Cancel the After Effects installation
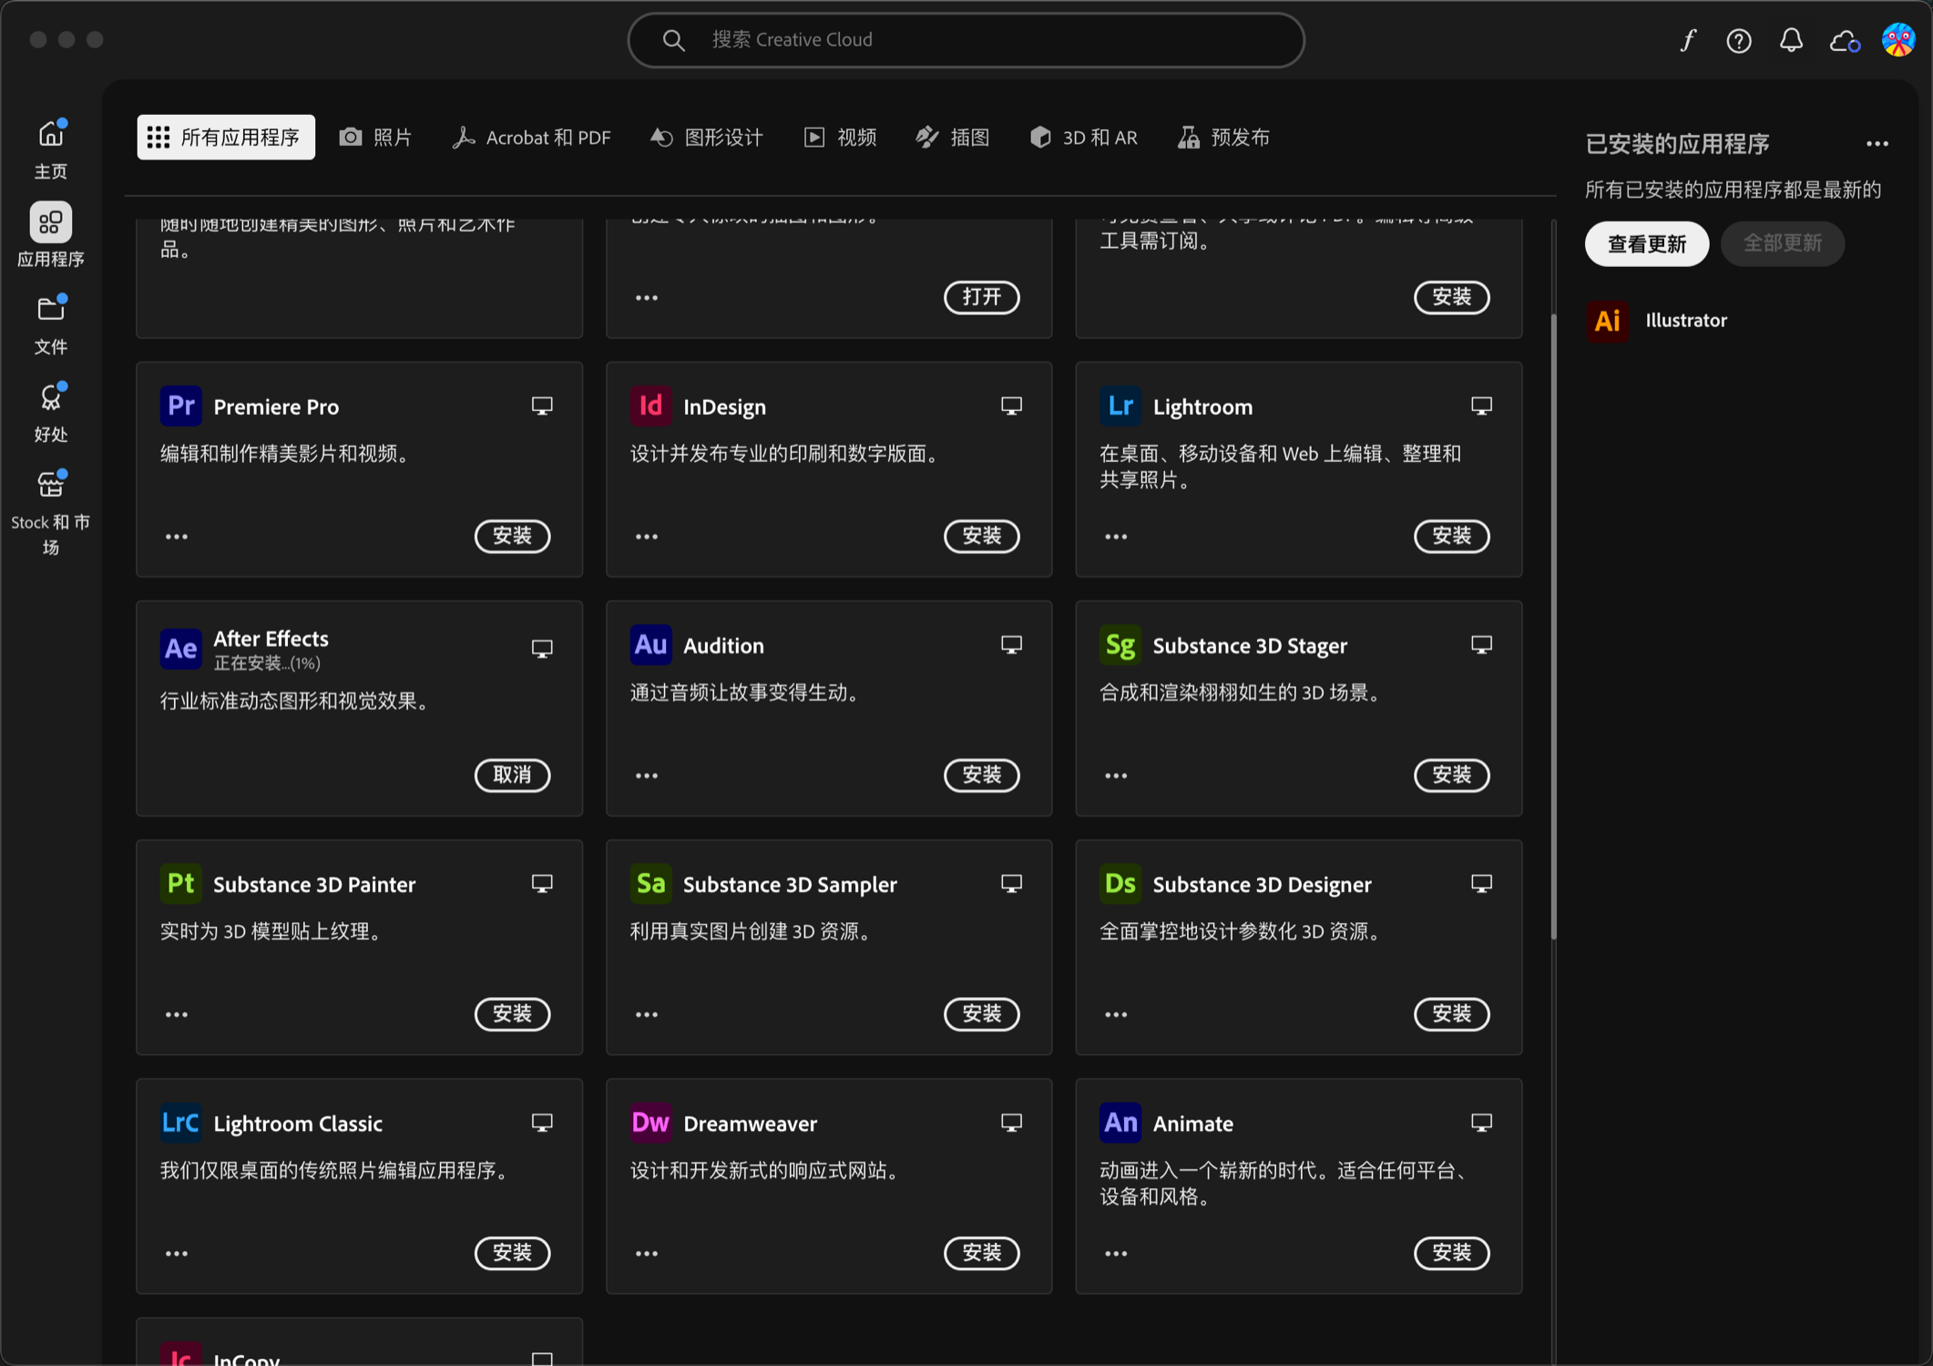The height and width of the screenshot is (1366, 1933). 512,775
